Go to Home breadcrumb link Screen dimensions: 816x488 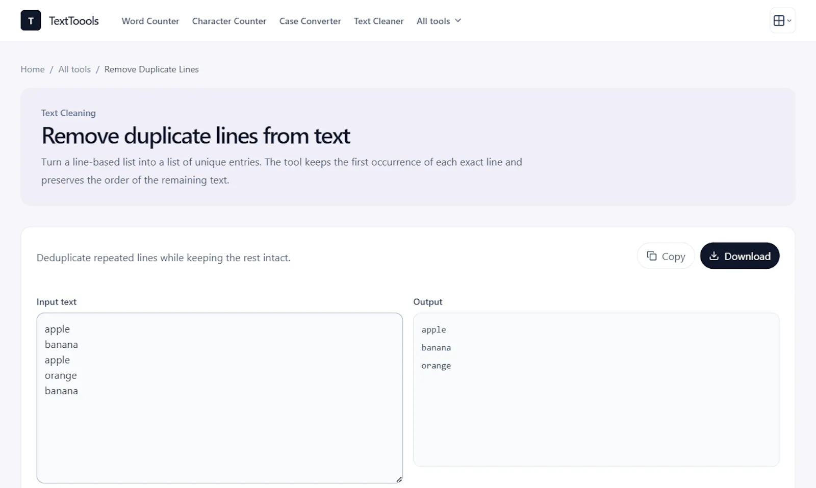33,69
